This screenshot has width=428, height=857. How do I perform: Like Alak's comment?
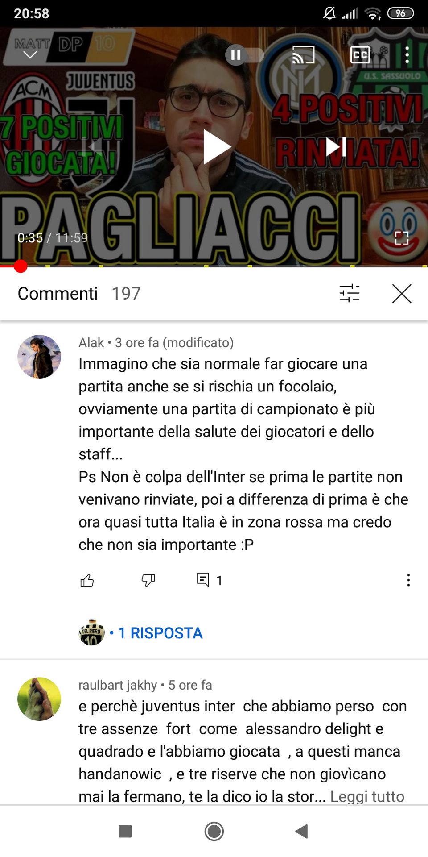(87, 580)
